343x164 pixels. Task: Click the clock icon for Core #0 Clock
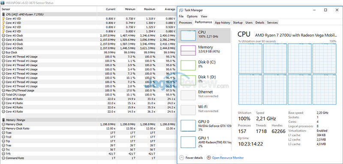[3, 35]
